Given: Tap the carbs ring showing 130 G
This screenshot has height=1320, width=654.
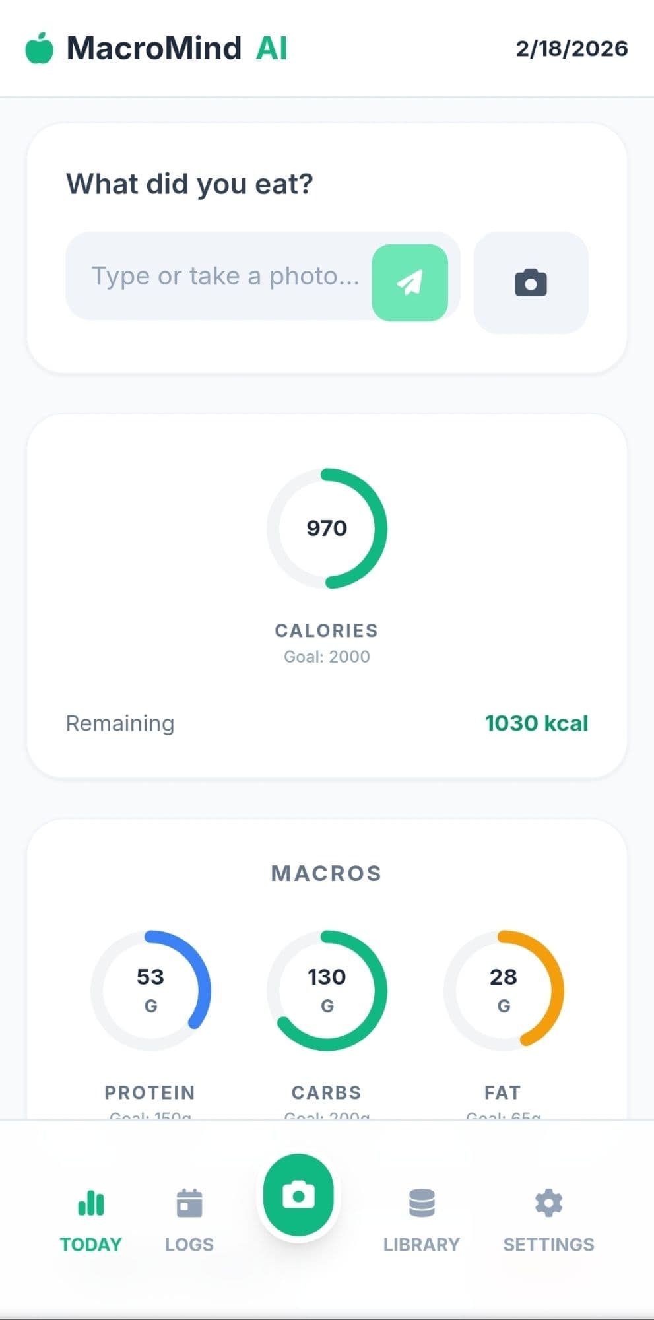Looking at the screenshot, I should 327,990.
